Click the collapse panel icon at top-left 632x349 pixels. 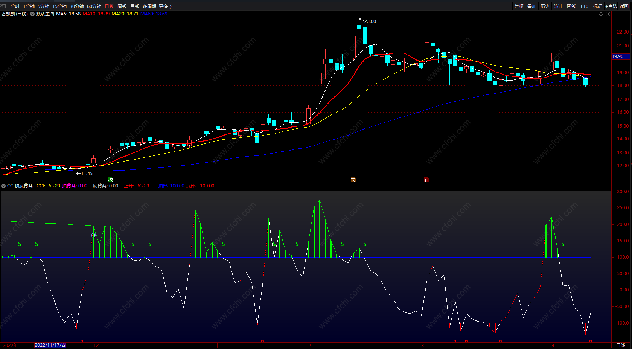click(4, 6)
